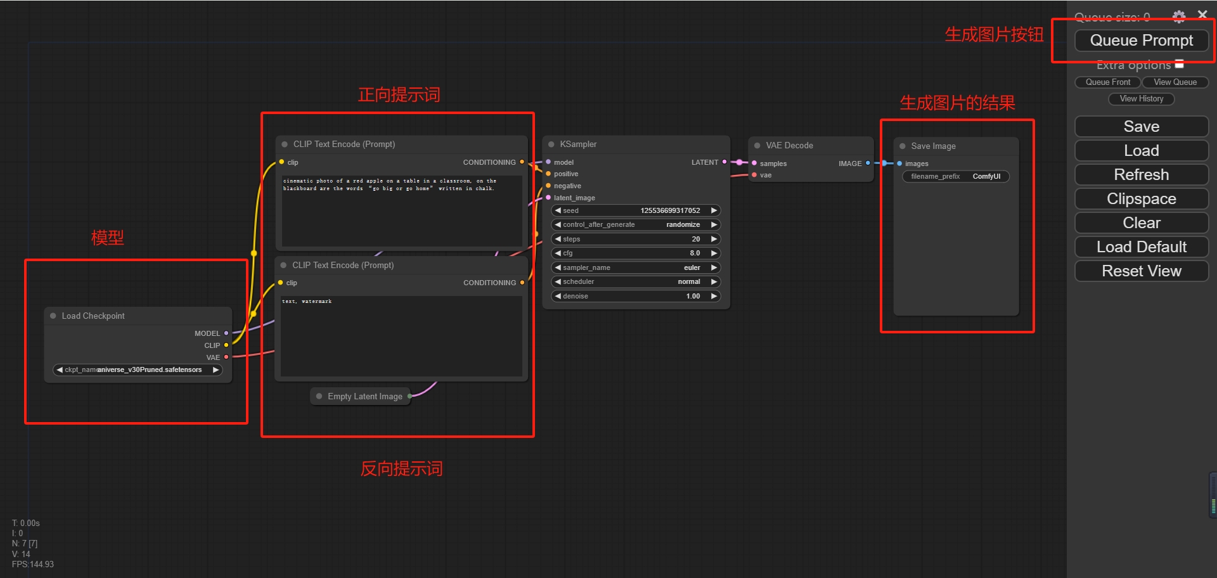
Task: Collapse the VAE Decode node via its dot
Action: point(757,146)
